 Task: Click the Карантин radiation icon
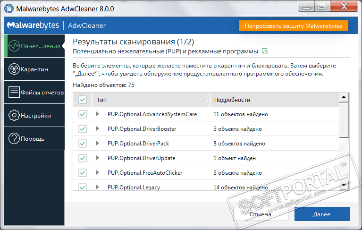tap(14, 69)
